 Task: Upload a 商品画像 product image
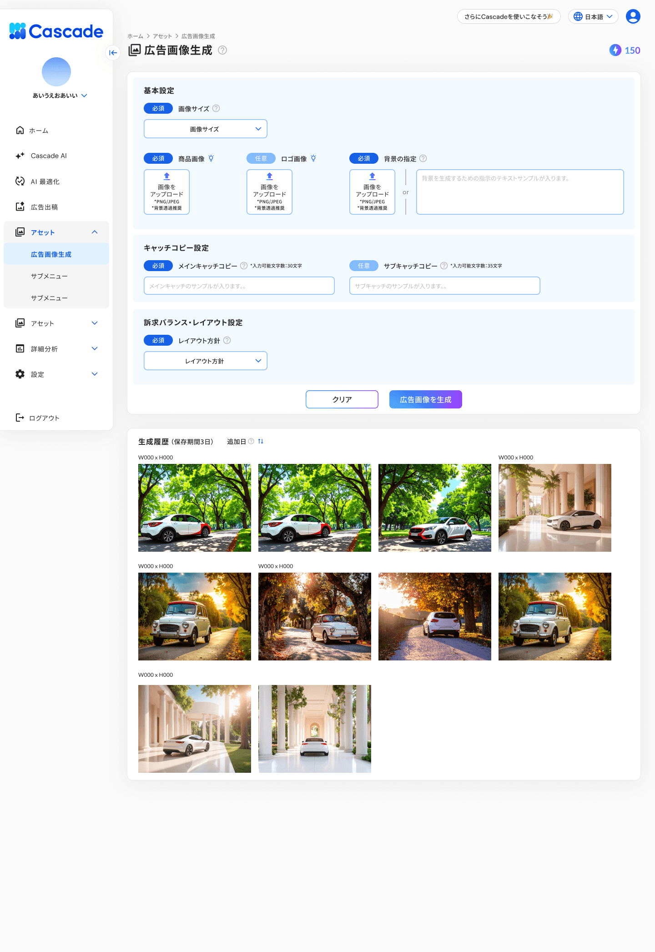[166, 192]
